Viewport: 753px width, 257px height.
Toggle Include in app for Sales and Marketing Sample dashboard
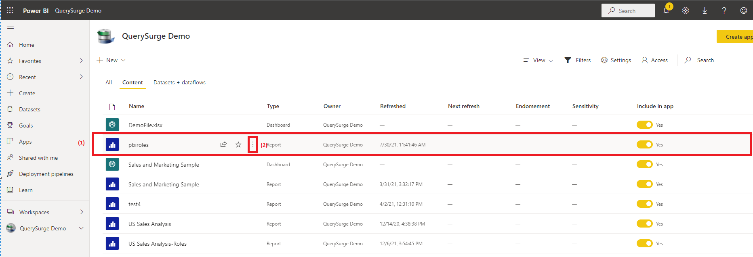pos(645,164)
